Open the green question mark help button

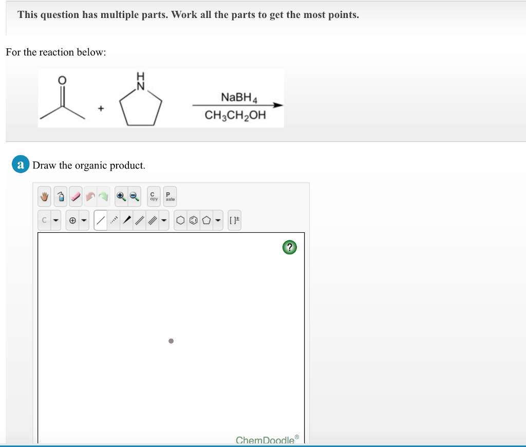pos(290,247)
